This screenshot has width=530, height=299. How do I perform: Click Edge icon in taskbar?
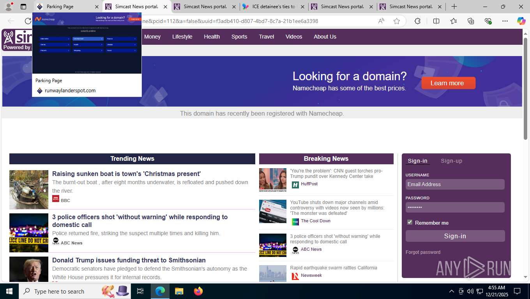coord(160,291)
